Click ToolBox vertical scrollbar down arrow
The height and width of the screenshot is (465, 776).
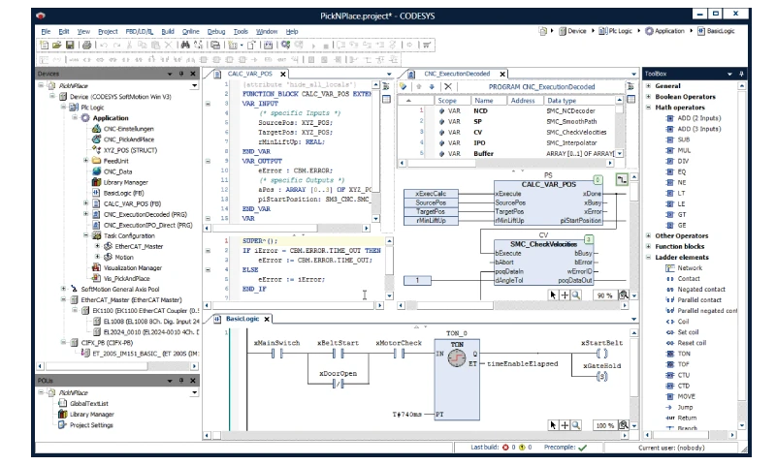pos(741,425)
